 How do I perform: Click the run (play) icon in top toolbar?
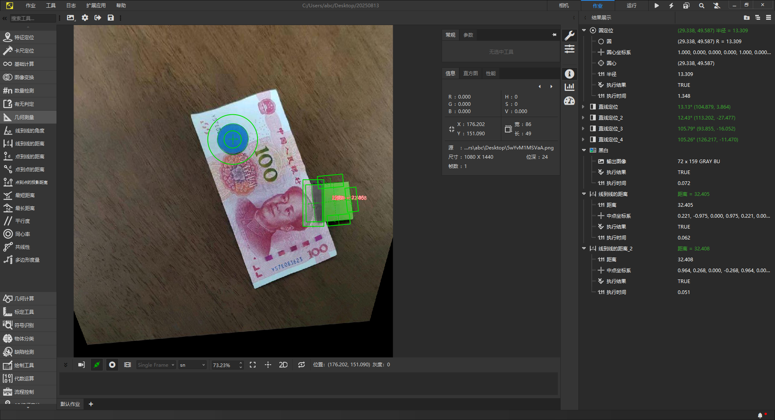pyautogui.click(x=657, y=6)
